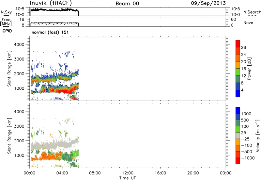Click the '1000' Velocity colorbar tick label
261x180 pixels.
246,114
